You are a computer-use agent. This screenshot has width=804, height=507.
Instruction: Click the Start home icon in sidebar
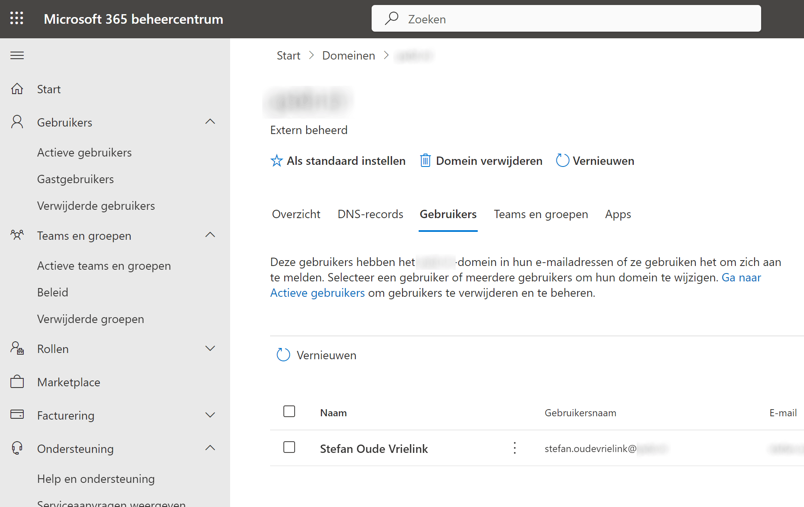[x=17, y=89]
